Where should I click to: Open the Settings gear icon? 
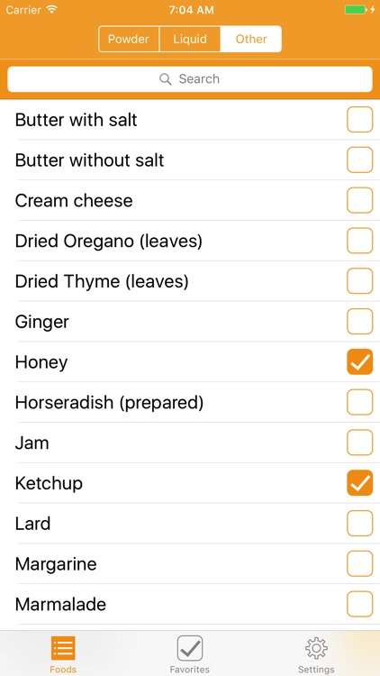coord(316,647)
